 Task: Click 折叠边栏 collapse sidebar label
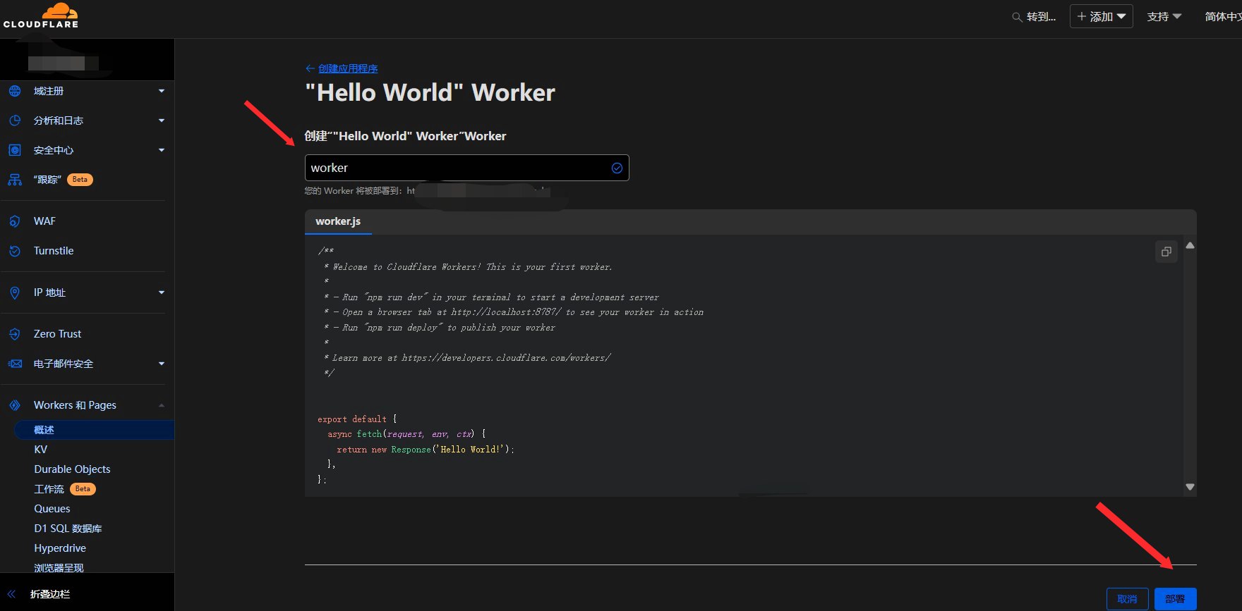[x=50, y=594]
